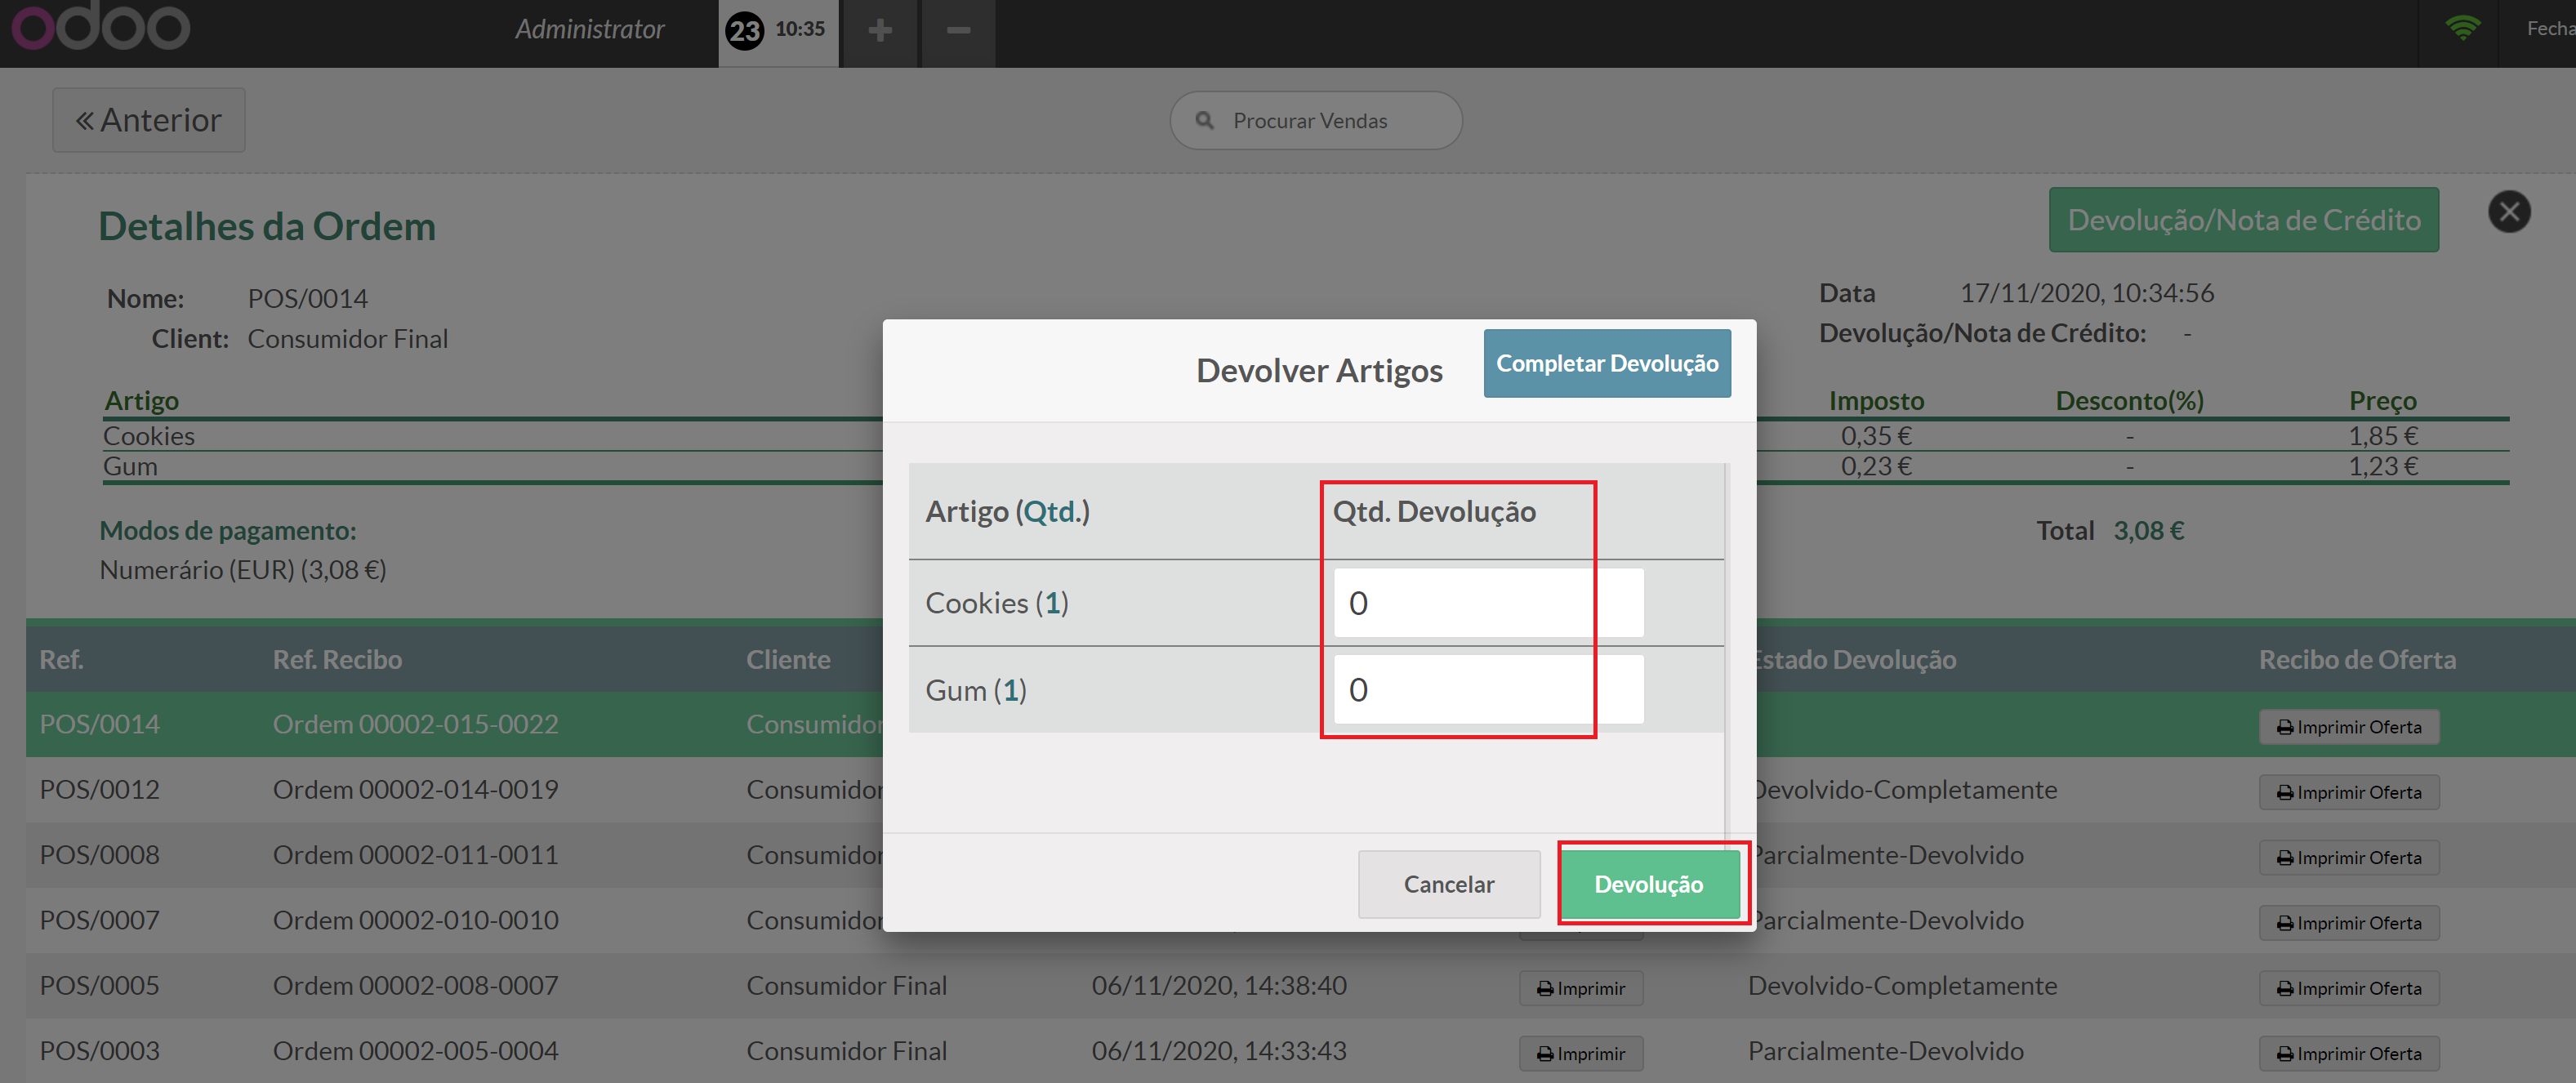Screen dimensions: 2576x1083
Task: Go back with Anterior button
Action: 149,120
